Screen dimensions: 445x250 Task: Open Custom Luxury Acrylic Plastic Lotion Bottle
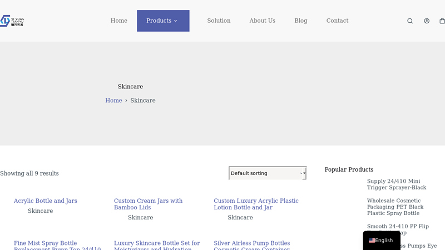[256, 204]
